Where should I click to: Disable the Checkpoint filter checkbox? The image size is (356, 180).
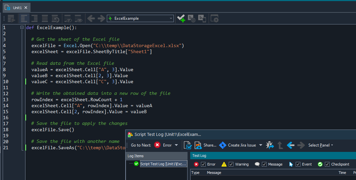(327, 164)
